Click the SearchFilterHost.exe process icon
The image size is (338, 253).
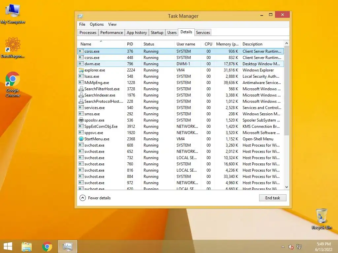coord(81,89)
